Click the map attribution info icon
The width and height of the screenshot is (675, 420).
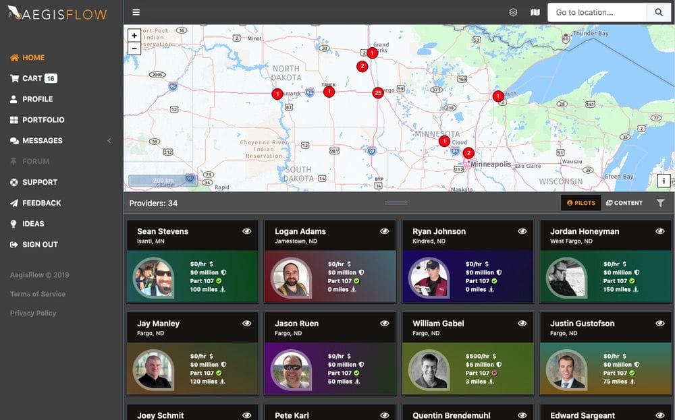[x=664, y=181]
